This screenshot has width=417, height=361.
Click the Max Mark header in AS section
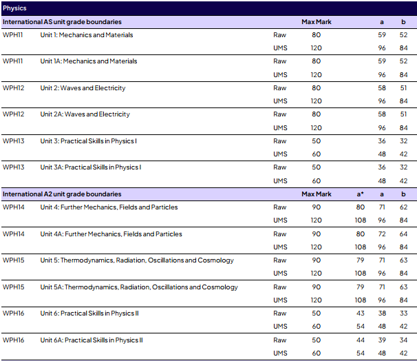coord(317,22)
